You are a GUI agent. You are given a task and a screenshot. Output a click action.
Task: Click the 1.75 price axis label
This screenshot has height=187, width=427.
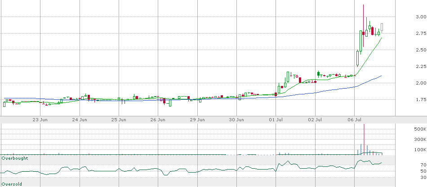pyautogui.click(x=422, y=99)
